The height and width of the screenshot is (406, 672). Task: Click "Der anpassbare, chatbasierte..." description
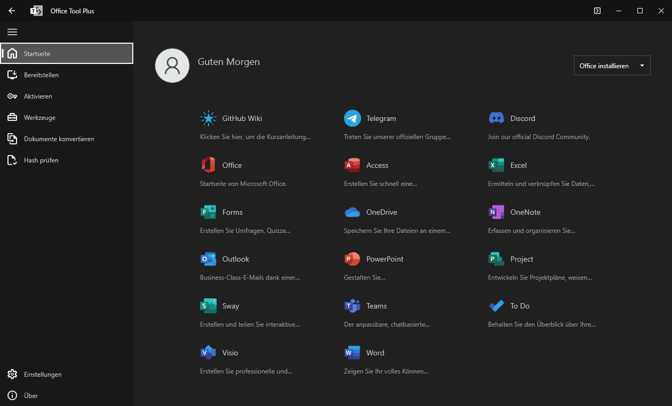pos(387,324)
